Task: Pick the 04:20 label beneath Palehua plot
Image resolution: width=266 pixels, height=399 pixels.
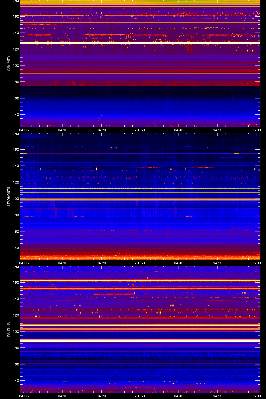Action: tap(102, 396)
